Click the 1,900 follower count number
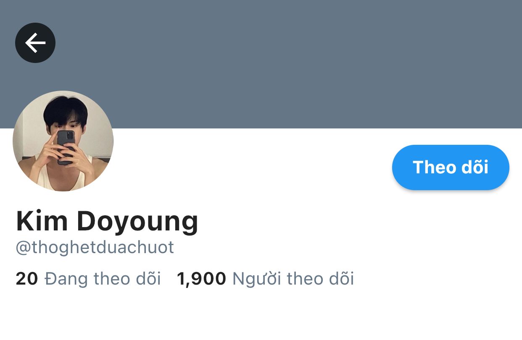 (x=202, y=279)
